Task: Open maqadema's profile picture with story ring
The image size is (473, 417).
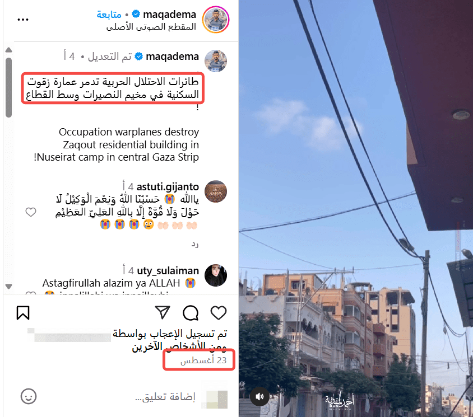Action: tap(216, 20)
